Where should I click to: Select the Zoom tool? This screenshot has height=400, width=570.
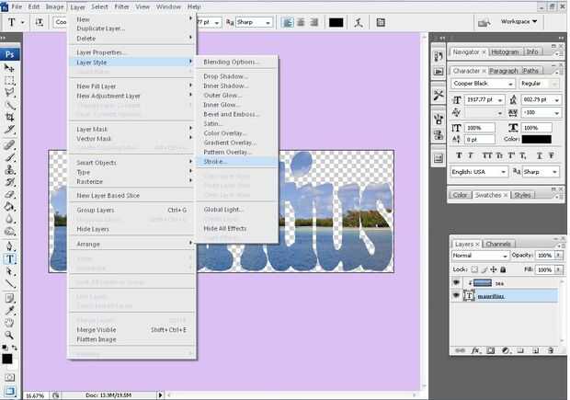[9, 335]
